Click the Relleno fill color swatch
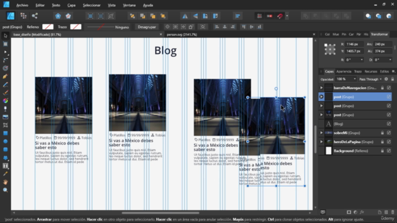 click(48, 27)
